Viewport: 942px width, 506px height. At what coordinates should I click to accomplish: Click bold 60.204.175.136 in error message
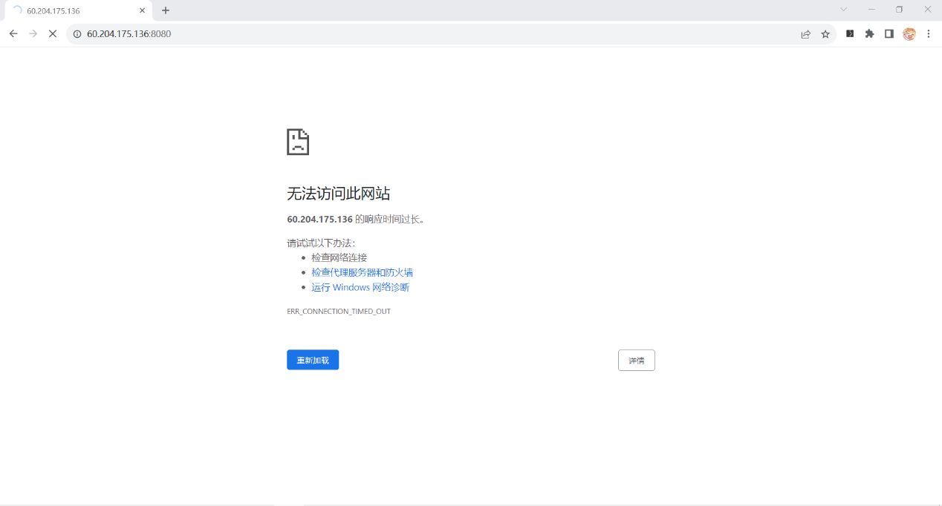pyautogui.click(x=319, y=219)
